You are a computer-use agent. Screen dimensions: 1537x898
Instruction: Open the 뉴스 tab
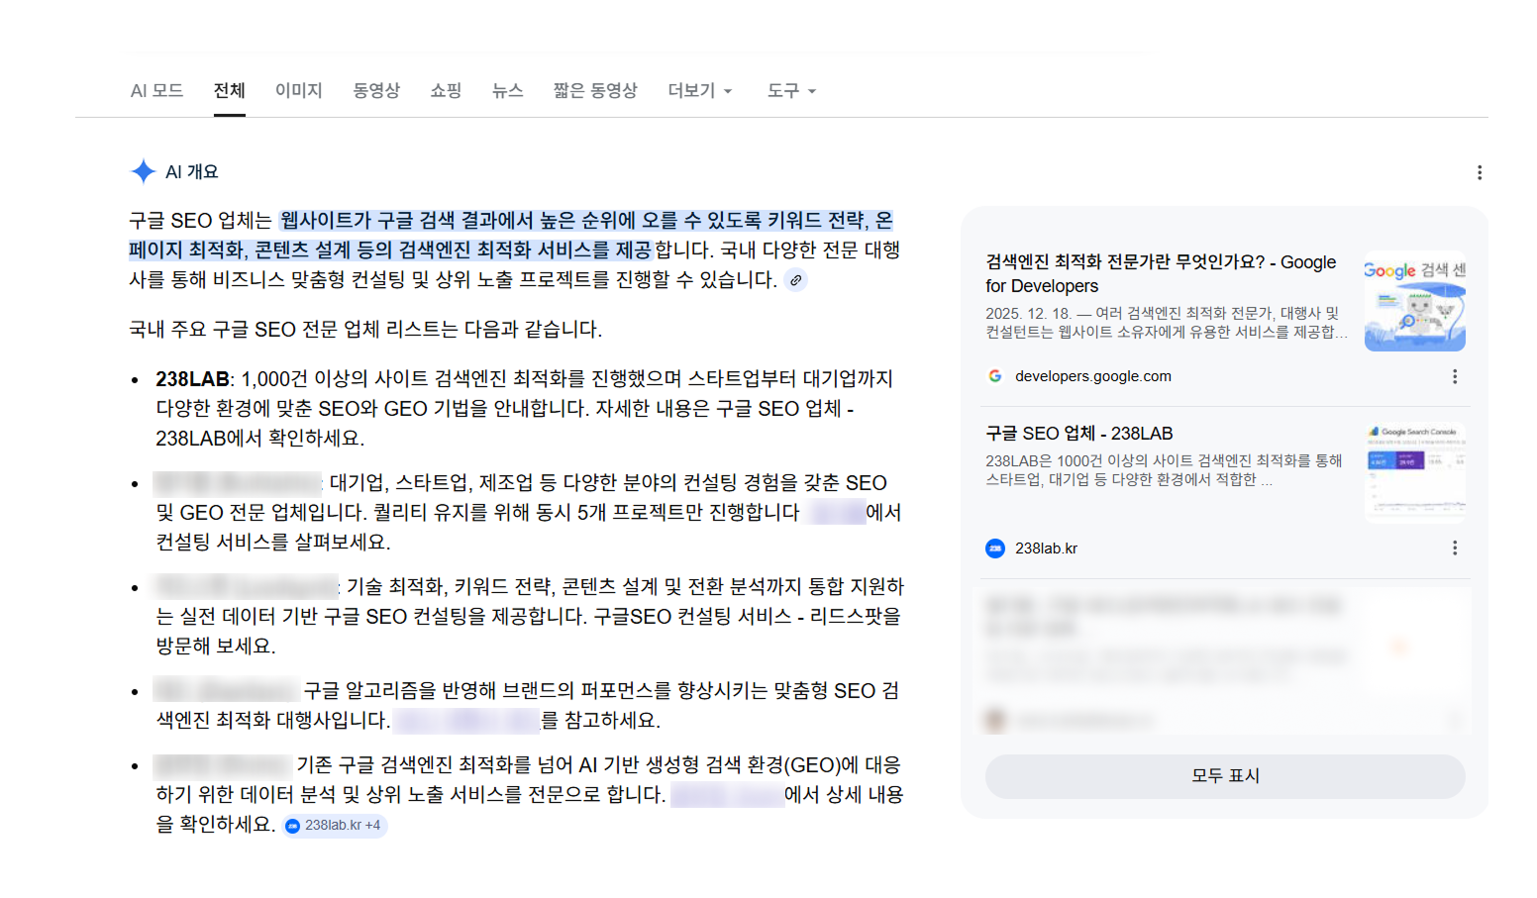(507, 90)
